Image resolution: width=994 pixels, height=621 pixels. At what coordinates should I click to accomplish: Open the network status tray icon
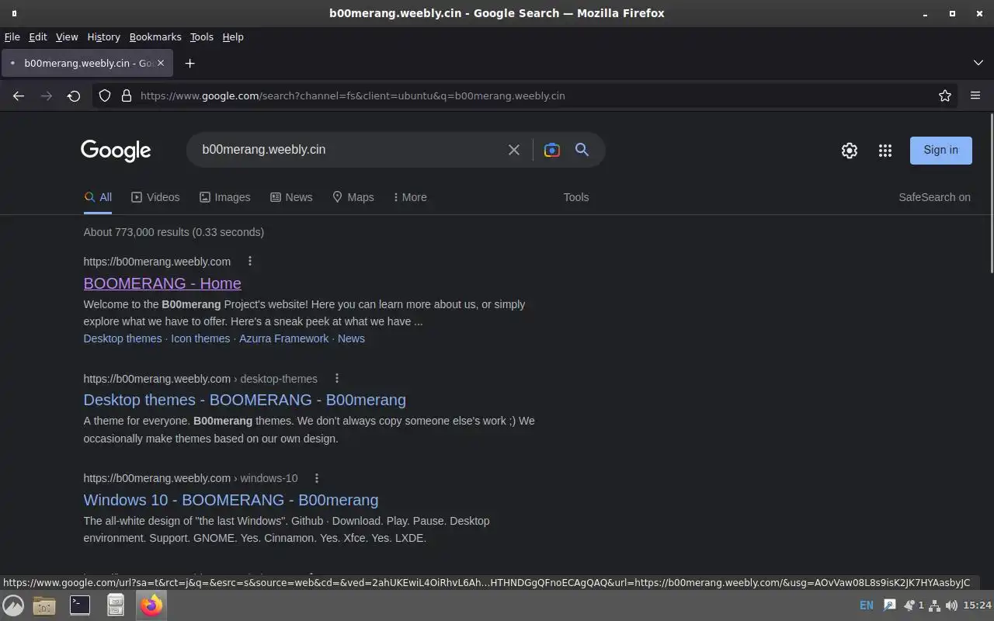pos(935,605)
